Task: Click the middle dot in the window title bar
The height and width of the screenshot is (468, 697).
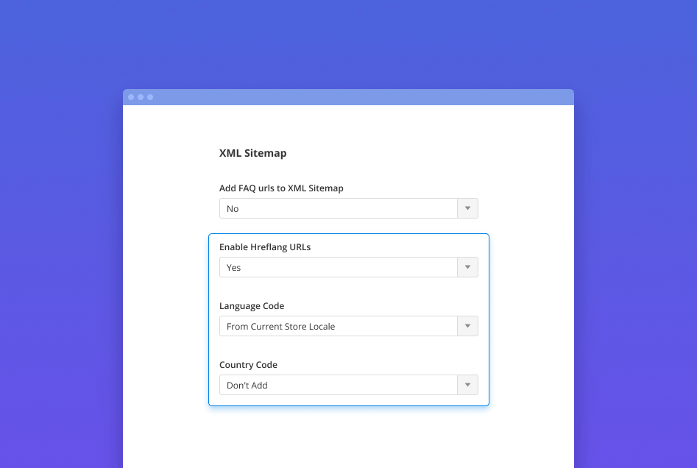Action: 141,97
